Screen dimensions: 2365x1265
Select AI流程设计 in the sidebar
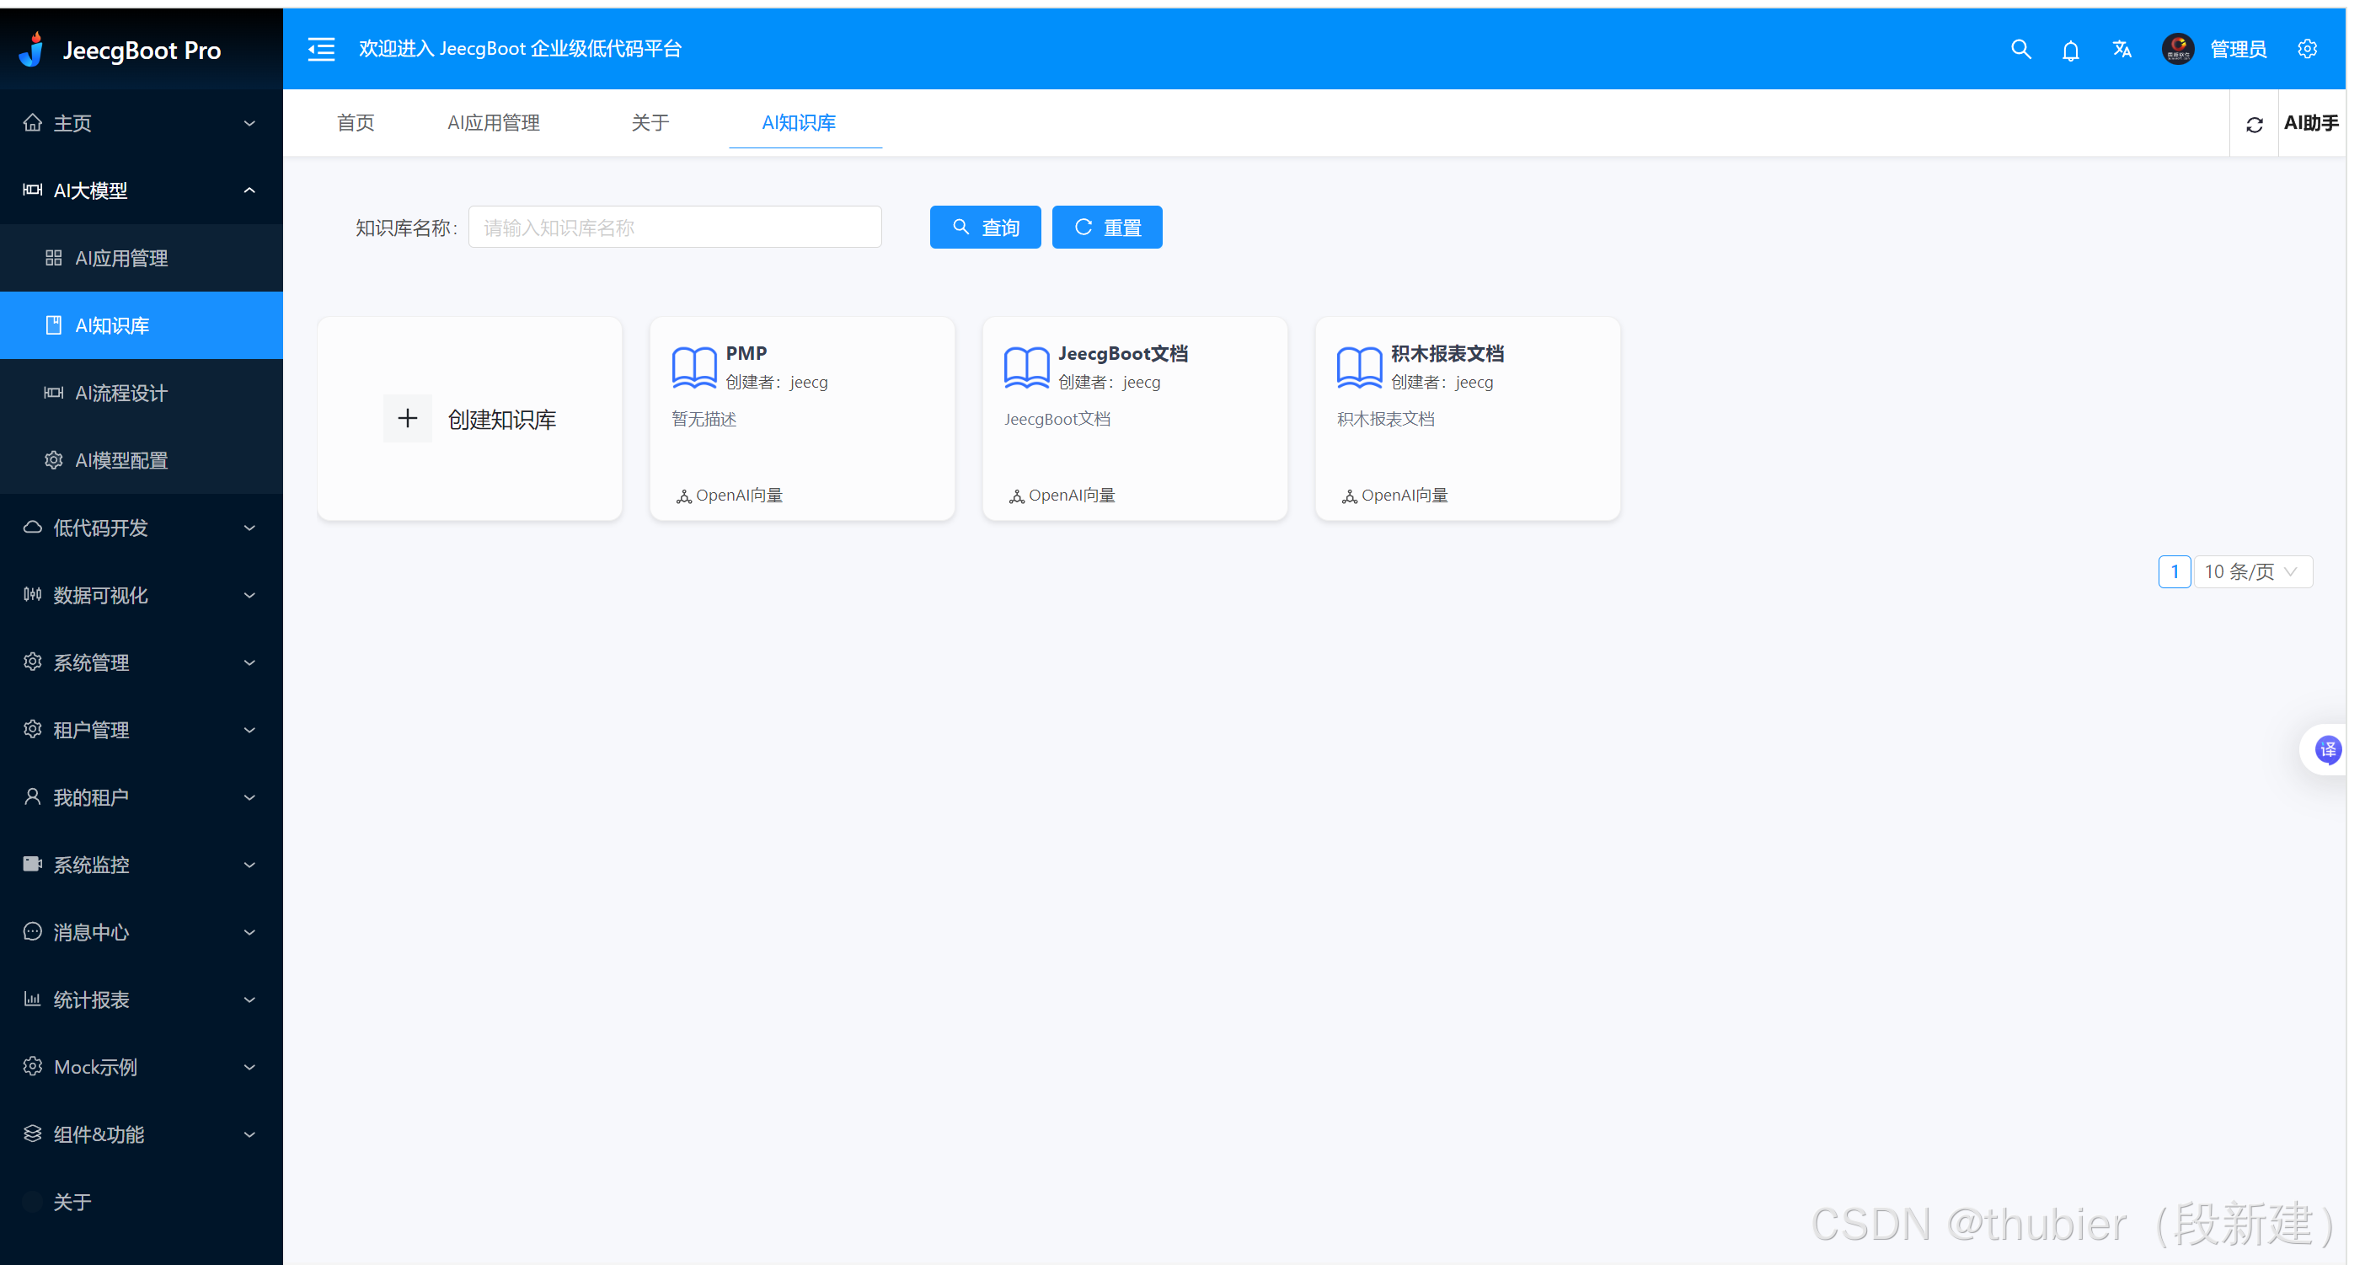(x=121, y=394)
